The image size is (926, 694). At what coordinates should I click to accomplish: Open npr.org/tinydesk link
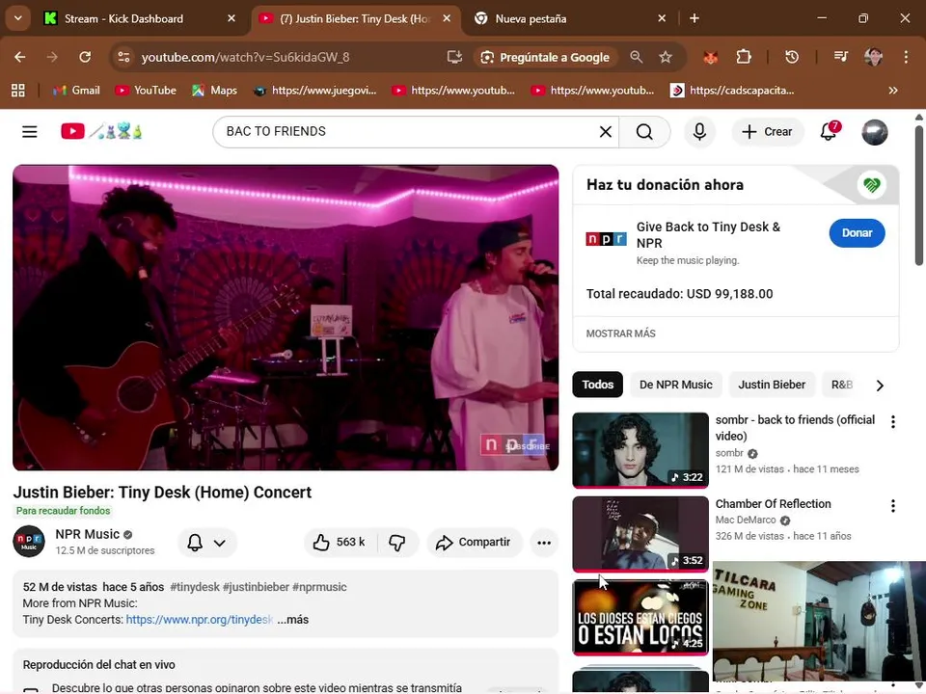point(199,620)
